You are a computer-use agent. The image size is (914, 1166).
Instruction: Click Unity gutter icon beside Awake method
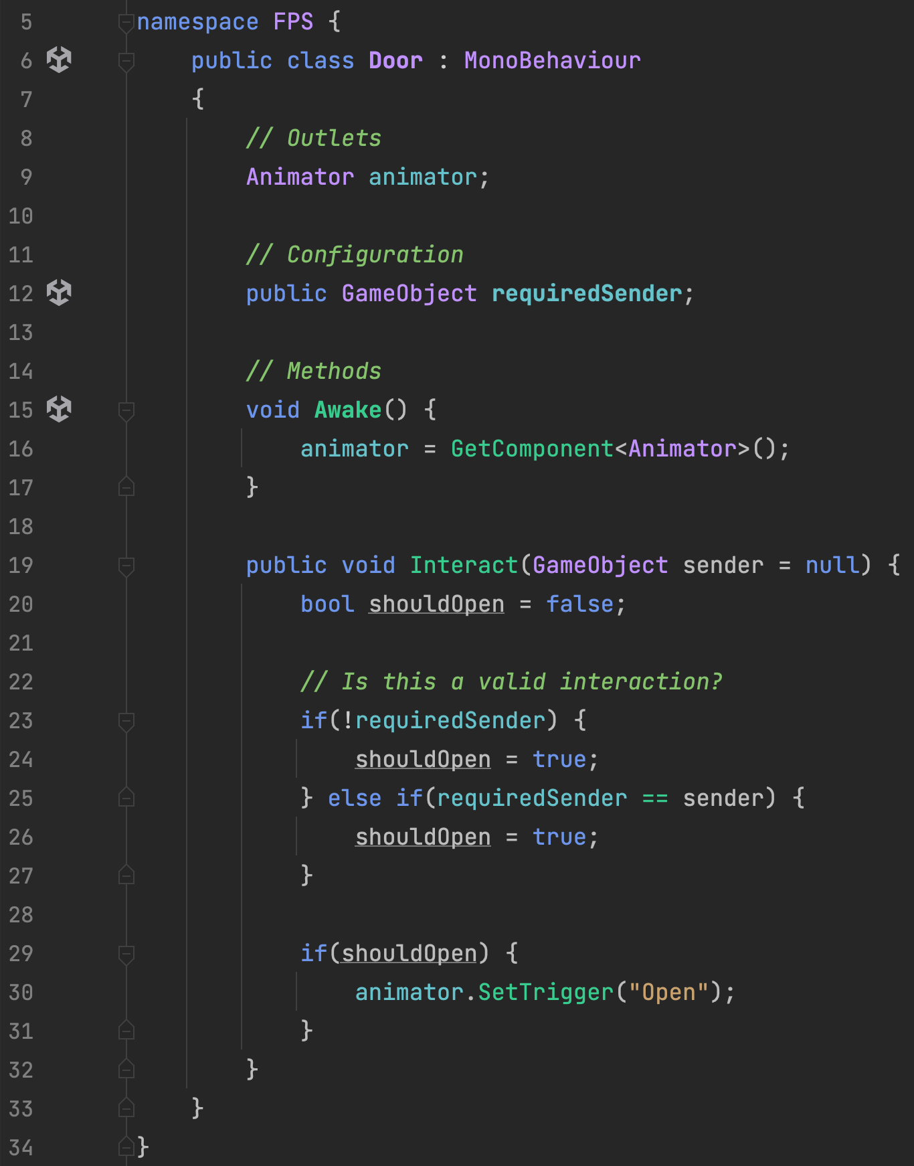click(x=59, y=410)
